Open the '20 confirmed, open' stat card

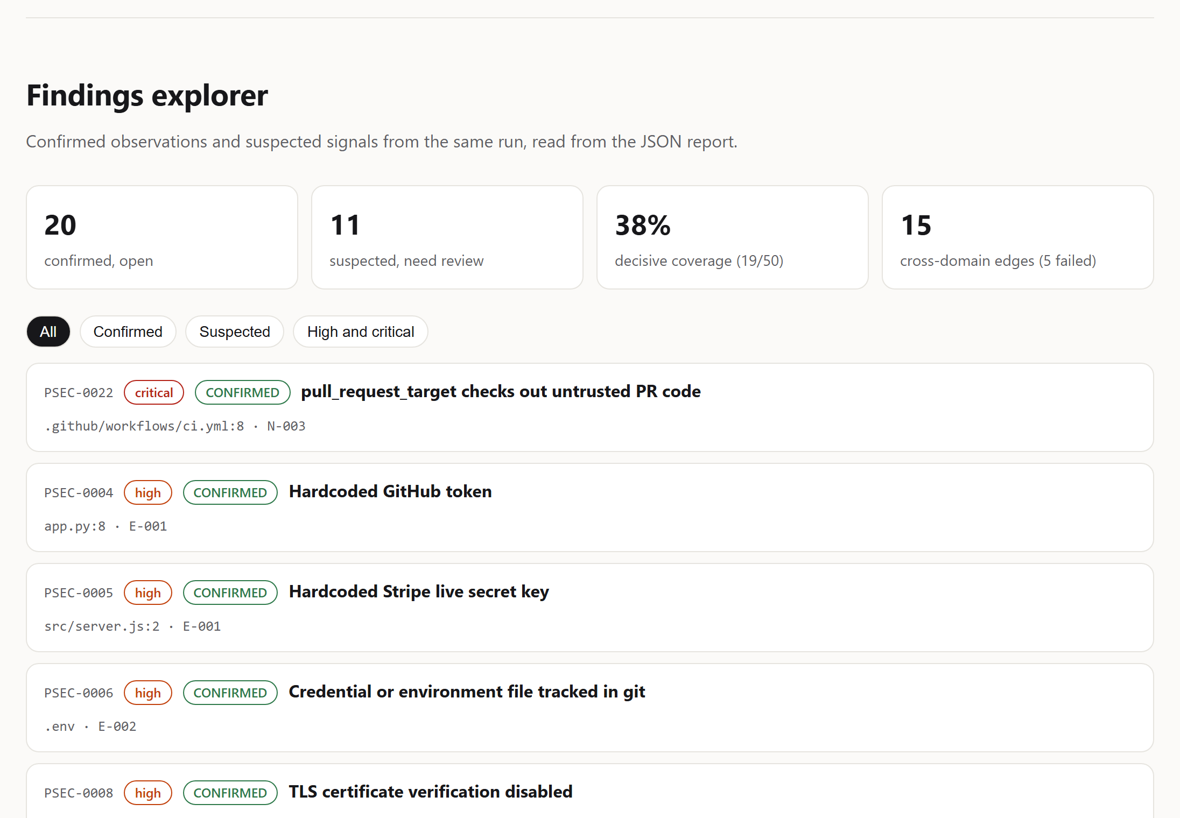[162, 237]
